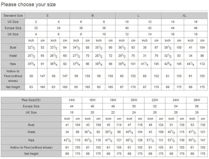The height and width of the screenshot is (159, 209).
Task: Select plus size 16W column header
Action: click(92, 100)
